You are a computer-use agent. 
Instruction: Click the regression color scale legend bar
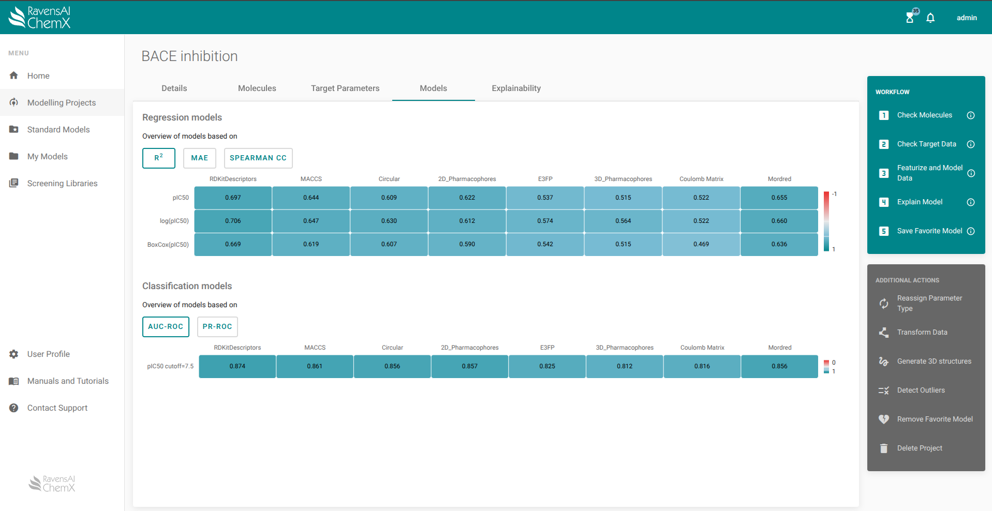tap(826, 221)
